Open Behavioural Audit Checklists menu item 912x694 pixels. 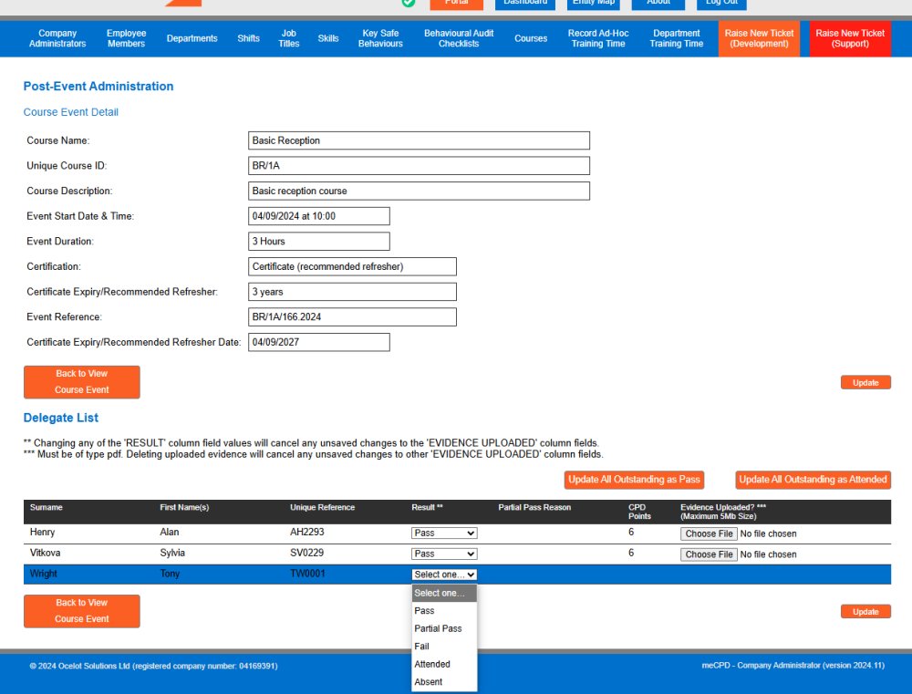point(458,38)
